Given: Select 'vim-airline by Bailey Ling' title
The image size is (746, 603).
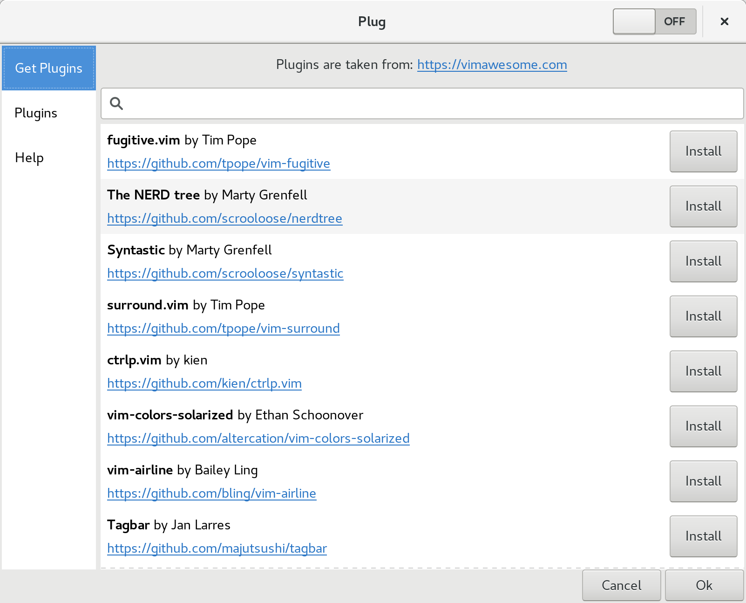Looking at the screenshot, I should (x=182, y=470).
